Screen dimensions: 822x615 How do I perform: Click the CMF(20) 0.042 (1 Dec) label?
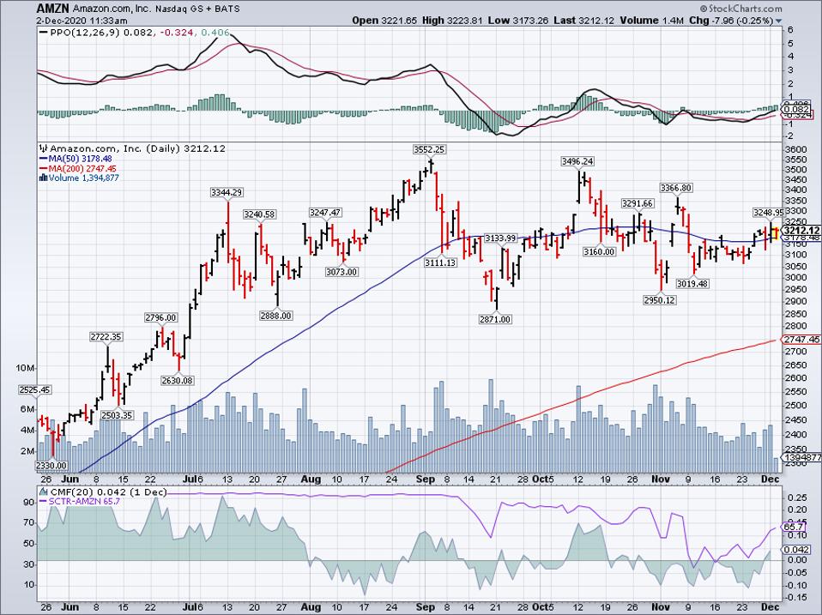tap(108, 492)
